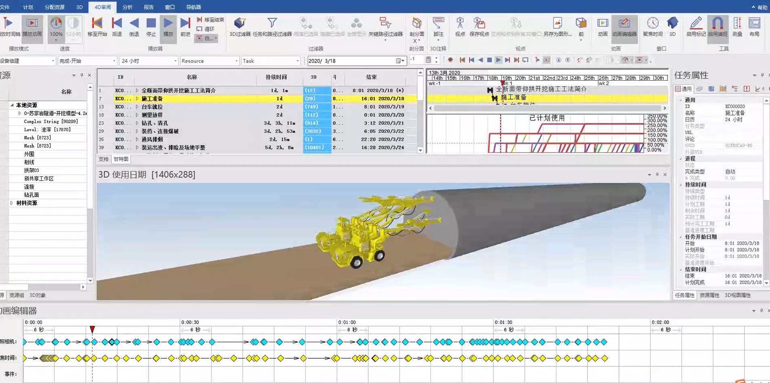Click the red record button in the small toolbar

coord(451,60)
